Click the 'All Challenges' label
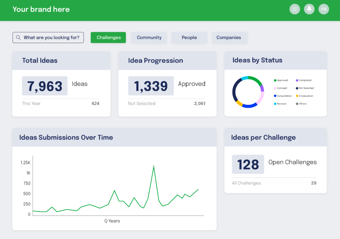The image size is (340, 239). [x=246, y=183]
